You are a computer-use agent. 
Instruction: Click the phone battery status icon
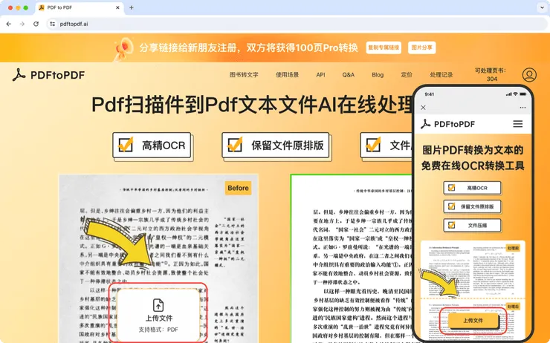pos(523,94)
